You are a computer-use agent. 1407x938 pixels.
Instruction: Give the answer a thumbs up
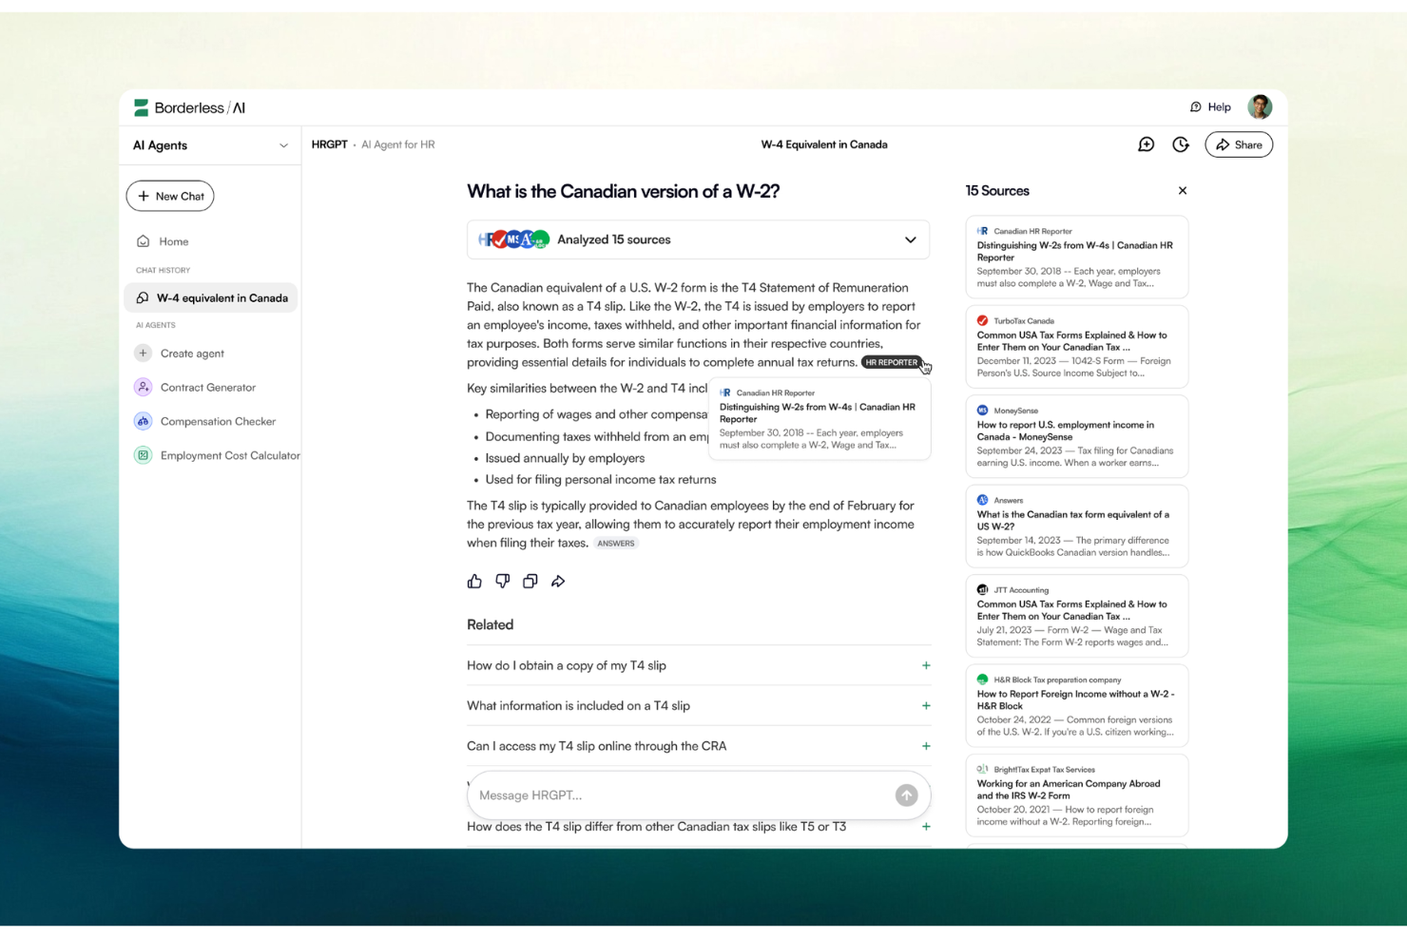pos(474,582)
